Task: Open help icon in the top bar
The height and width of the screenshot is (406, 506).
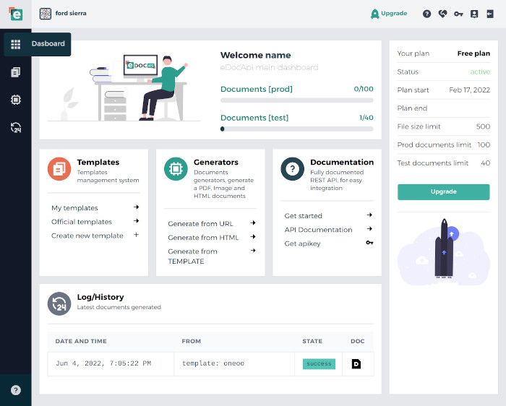Action: pos(426,14)
